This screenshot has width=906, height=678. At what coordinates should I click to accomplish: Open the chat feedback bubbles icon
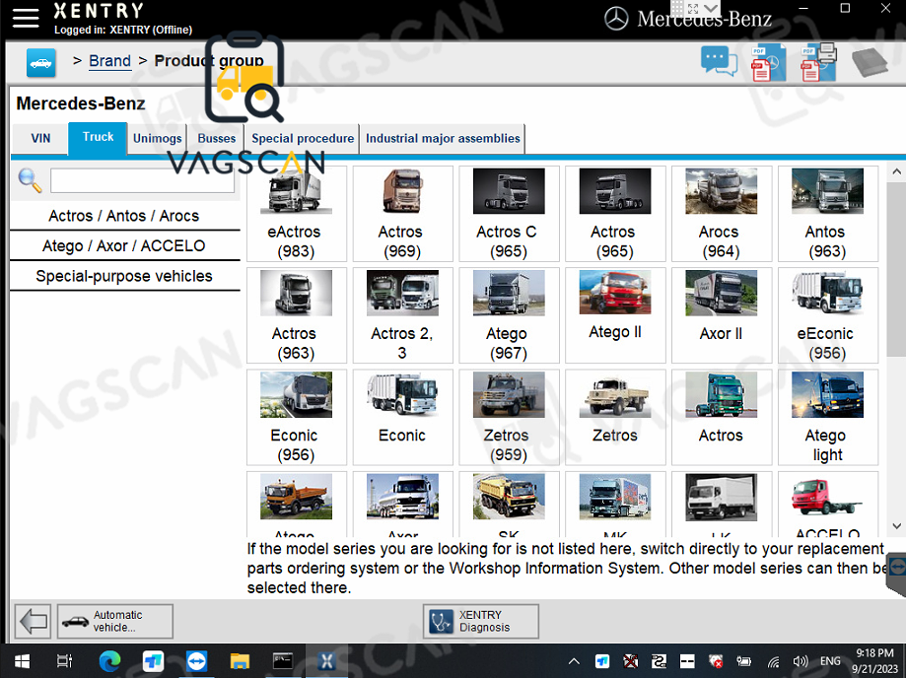(719, 61)
